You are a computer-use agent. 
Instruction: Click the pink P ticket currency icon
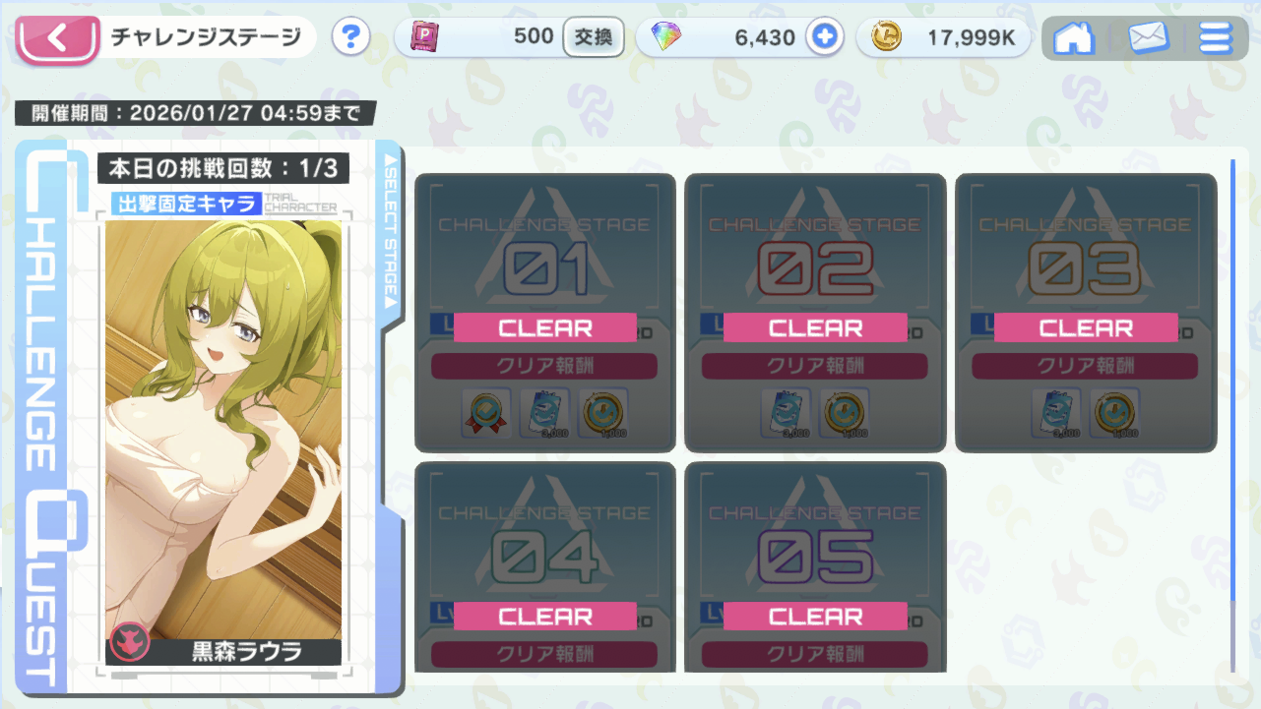pyautogui.click(x=424, y=37)
